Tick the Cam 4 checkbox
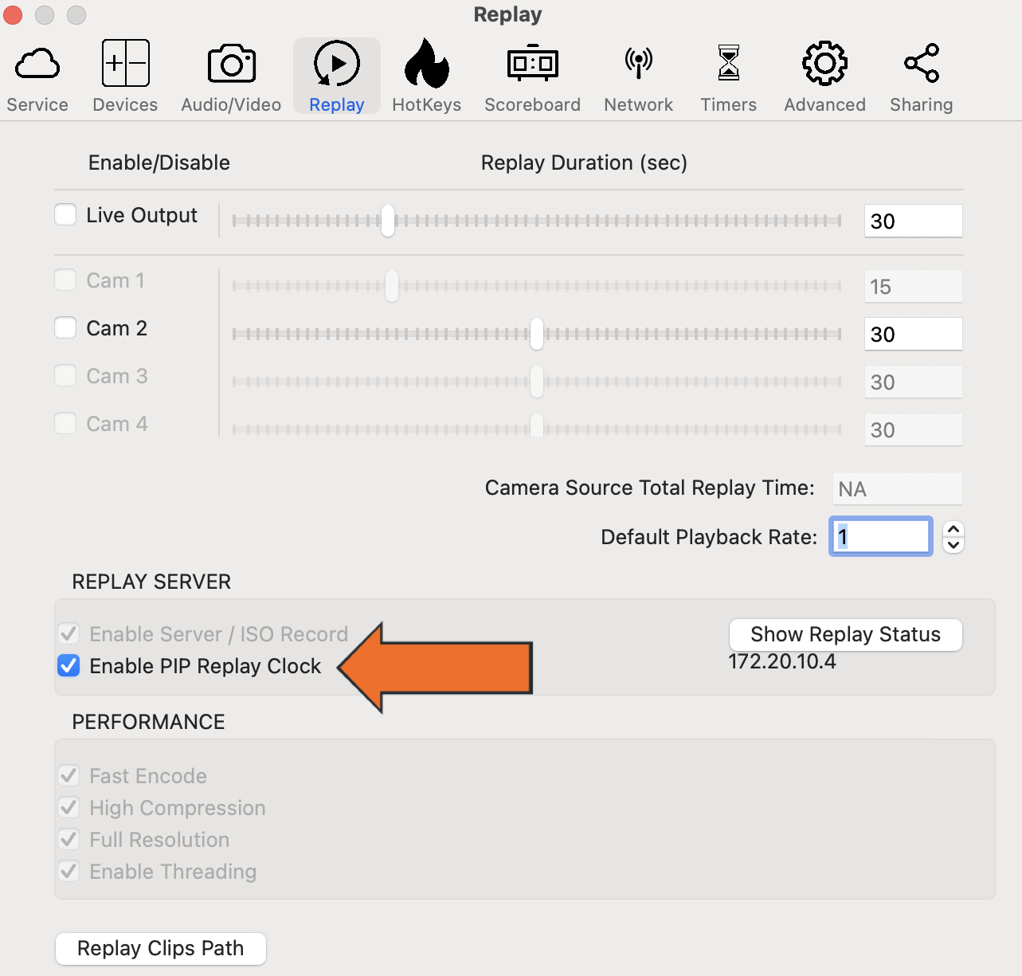1022x976 pixels. (65, 424)
